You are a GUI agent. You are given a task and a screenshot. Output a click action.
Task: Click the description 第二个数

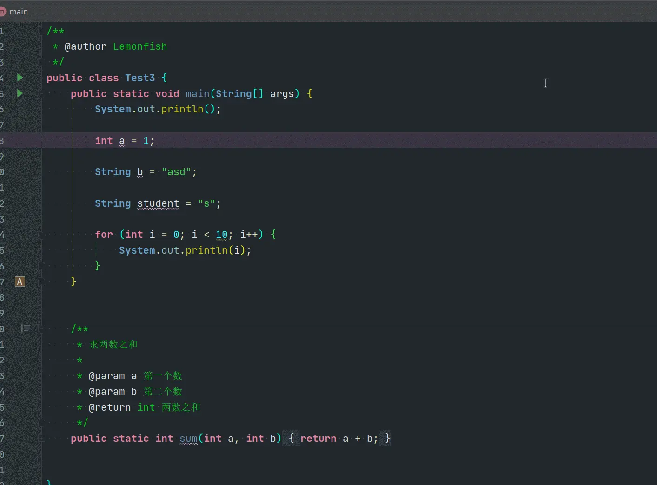(x=163, y=392)
